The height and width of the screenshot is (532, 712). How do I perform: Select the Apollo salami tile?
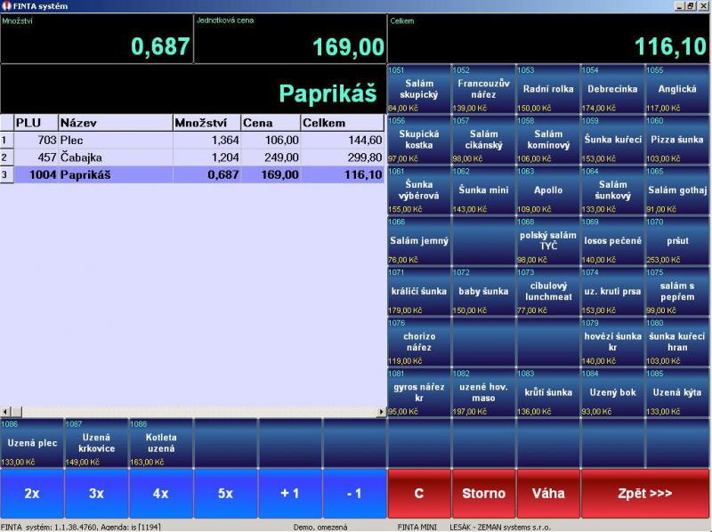tap(548, 189)
